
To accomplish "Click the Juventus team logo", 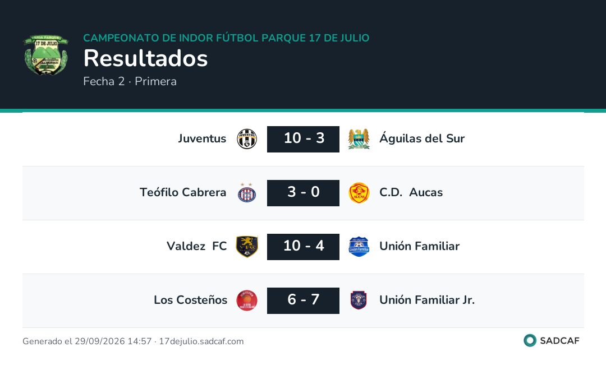I will pos(246,139).
